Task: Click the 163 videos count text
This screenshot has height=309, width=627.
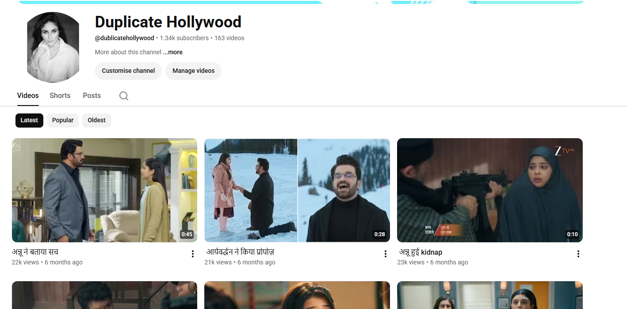Action: (x=229, y=38)
